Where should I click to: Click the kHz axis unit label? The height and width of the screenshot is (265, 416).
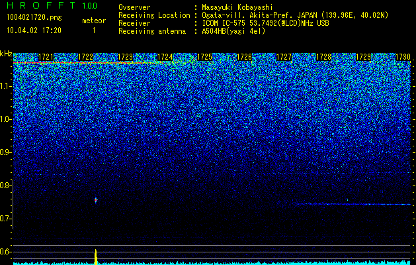click(x=6, y=54)
